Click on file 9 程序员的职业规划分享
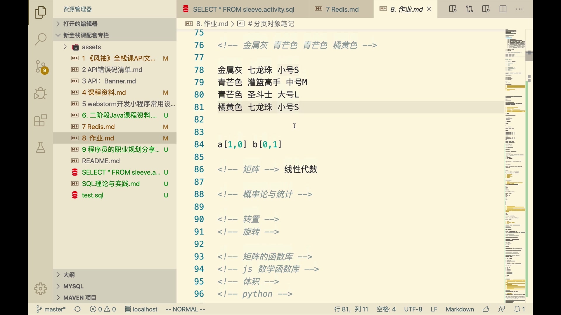The image size is (561, 315). (121, 149)
